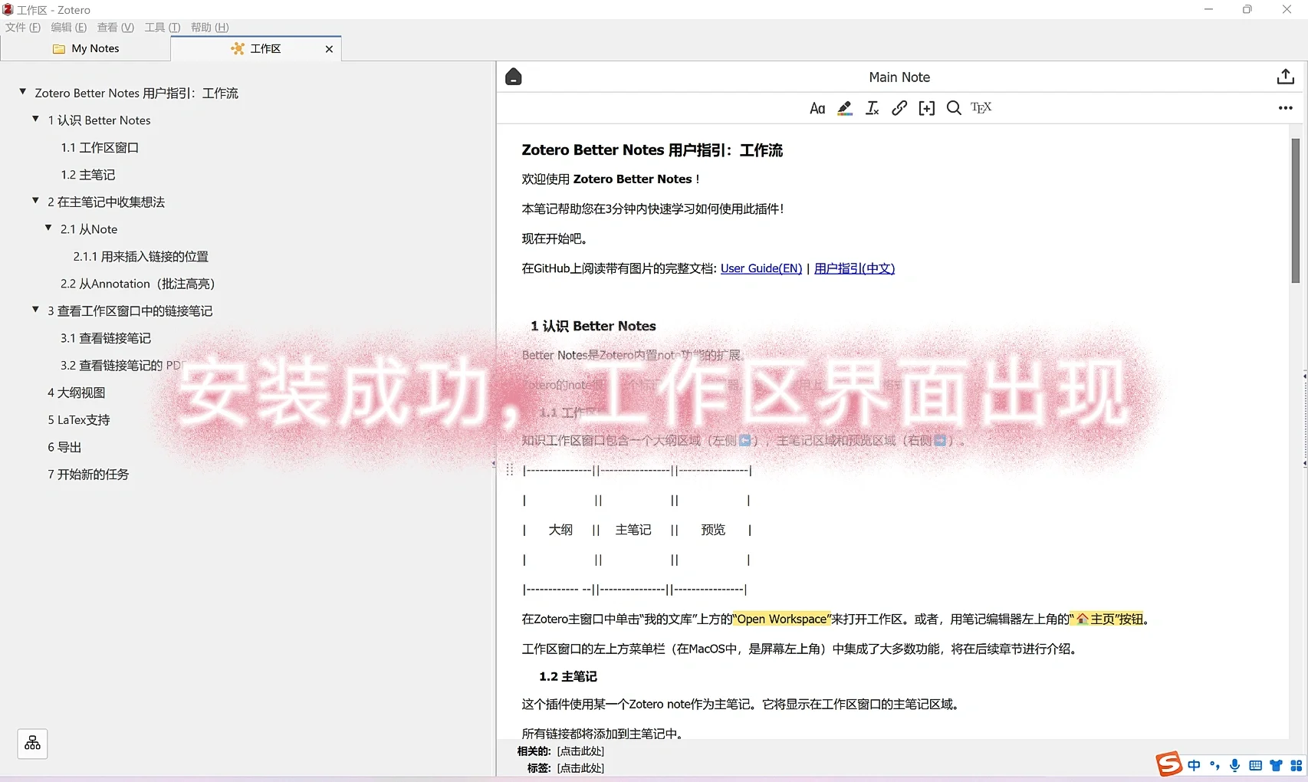Toggle the Sogou soft keyboard
1308x782 pixels.
[1255, 764]
